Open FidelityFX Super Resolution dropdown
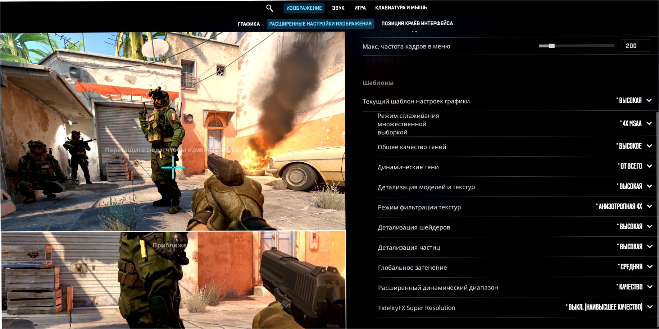The width and height of the screenshot is (659, 329). point(609,307)
